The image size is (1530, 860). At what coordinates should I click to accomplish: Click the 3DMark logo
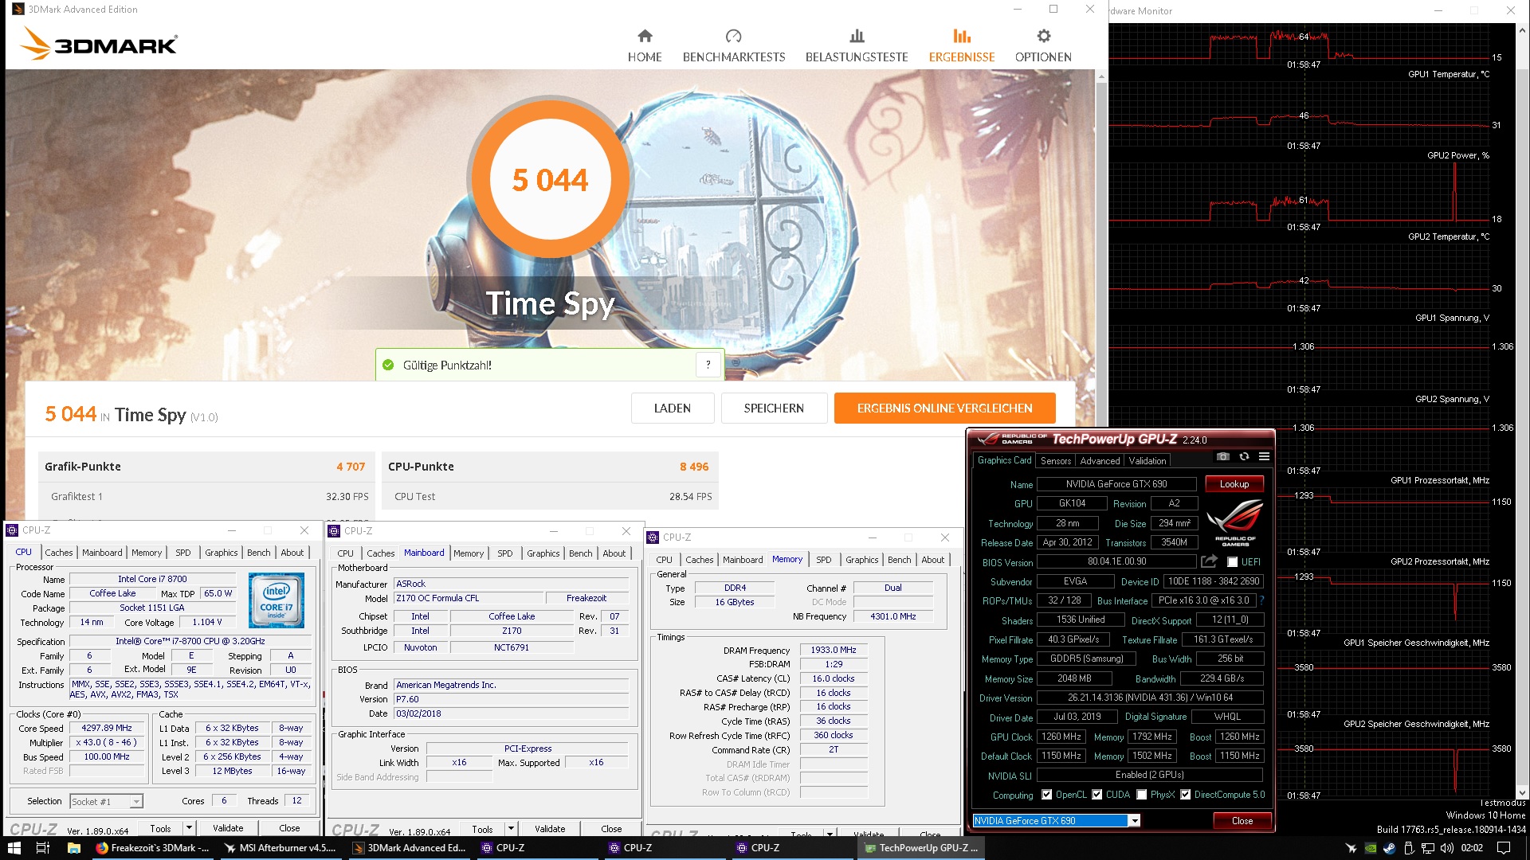coord(99,44)
